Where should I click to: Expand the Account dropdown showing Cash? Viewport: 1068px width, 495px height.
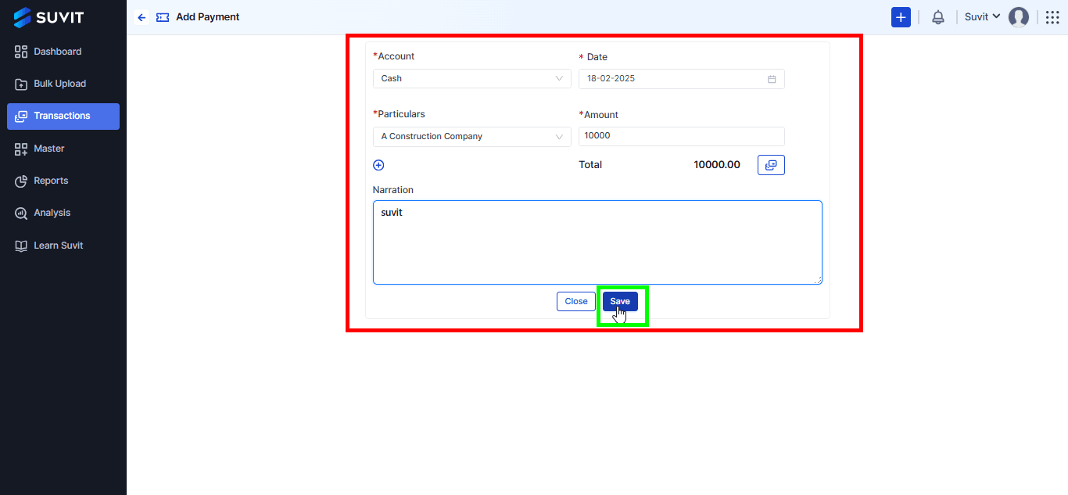472,78
